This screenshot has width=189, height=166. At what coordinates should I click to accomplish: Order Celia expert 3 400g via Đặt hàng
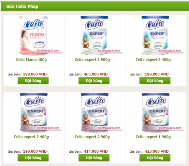pyautogui.click(x=155, y=81)
